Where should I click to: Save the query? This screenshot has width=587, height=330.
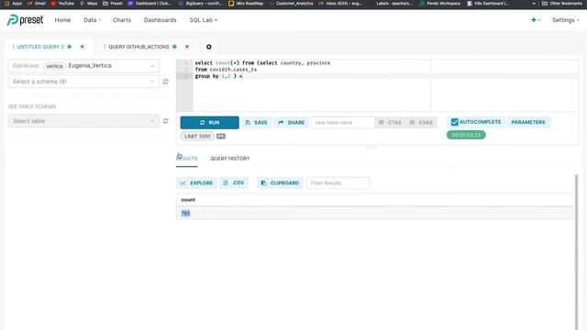[x=257, y=123]
